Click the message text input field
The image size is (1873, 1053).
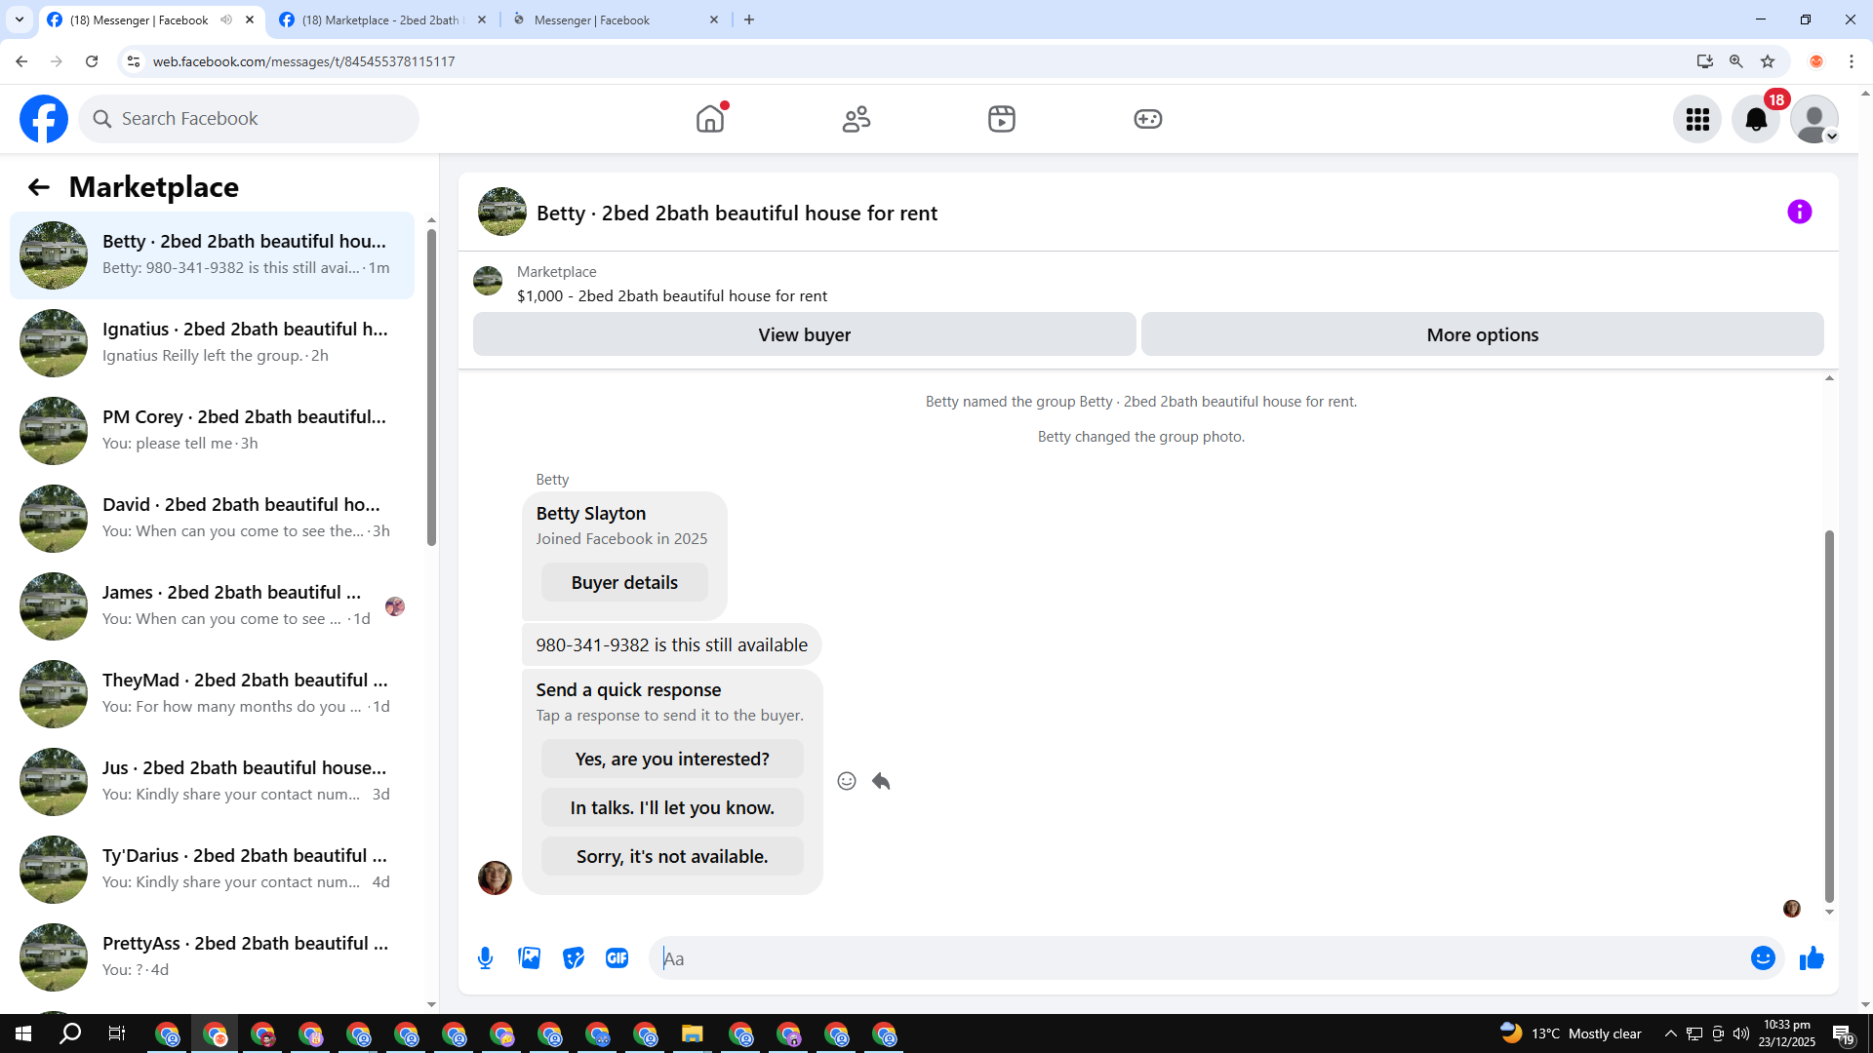(1200, 958)
